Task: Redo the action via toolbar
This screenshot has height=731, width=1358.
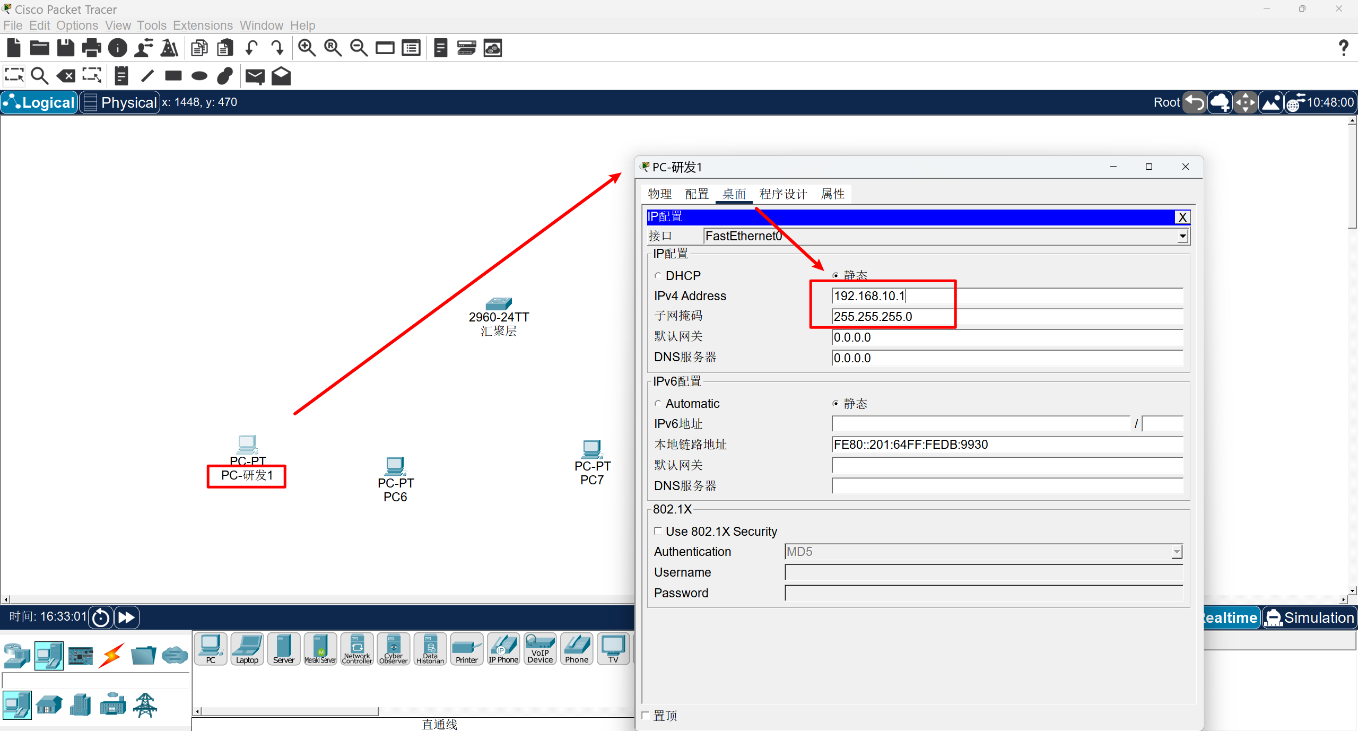Action: coord(277,48)
